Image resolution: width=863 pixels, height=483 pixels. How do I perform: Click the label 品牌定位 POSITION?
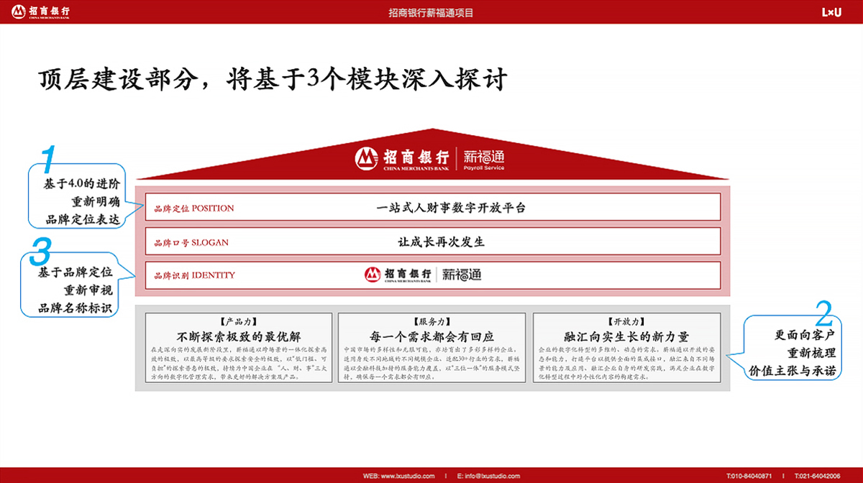194,208
